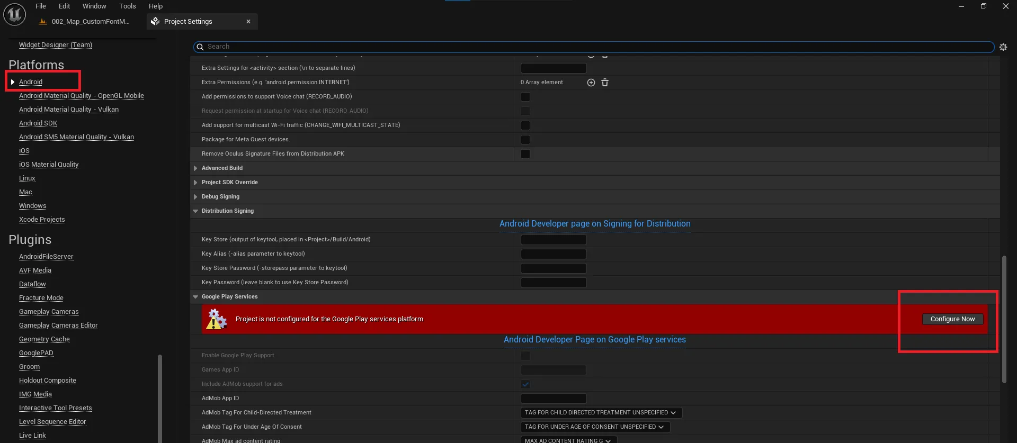Open AdMob Child-Directed Treatment dropdown
The width and height of the screenshot is (1017, 443).
[x=601, y=413]
